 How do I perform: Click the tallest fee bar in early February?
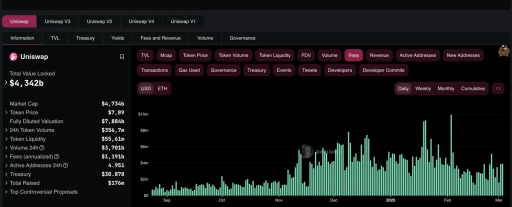(x=451, y=155)
